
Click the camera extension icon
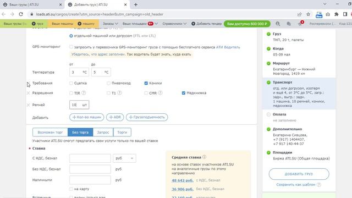point(328,14)
